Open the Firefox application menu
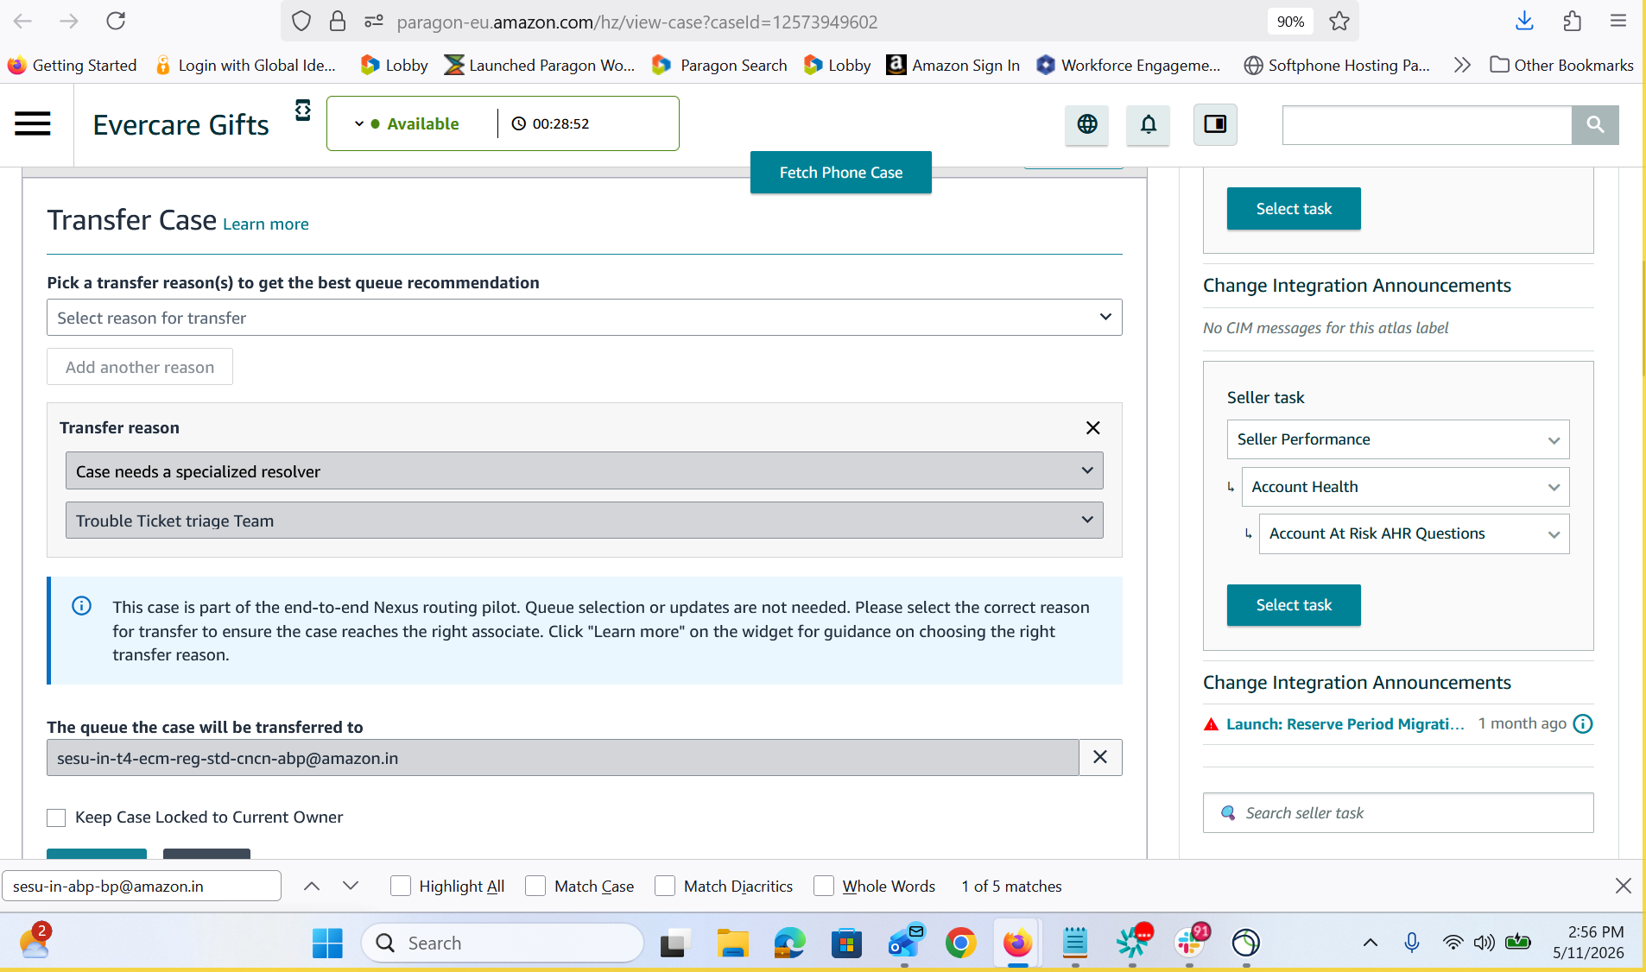The width and height of the screenshot is (1646, 972). [1618, 22]
